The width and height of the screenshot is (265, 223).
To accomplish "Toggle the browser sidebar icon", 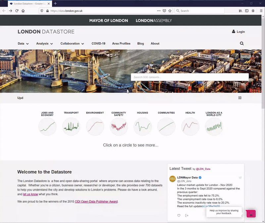I will click(x=247, y=11).
